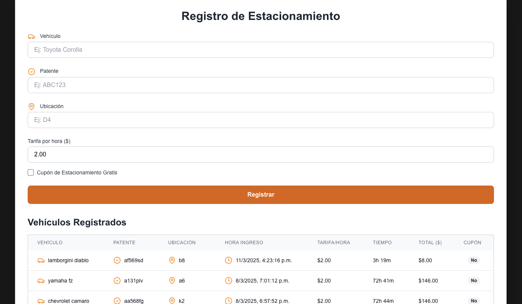Click the No coupon badge for lamborgini diablo
Image resolution: width=522 pixels, height=304 pixels.
pos(474,261)
